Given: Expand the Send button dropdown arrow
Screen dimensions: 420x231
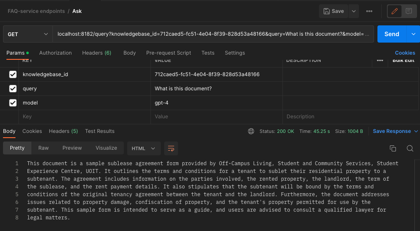Looking at the screenshot, I should (x=413, y=34).
